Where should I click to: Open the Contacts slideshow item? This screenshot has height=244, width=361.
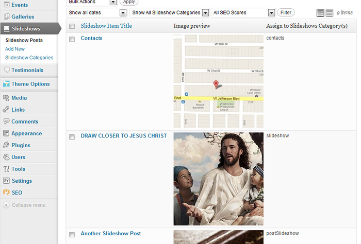point(91,38)
